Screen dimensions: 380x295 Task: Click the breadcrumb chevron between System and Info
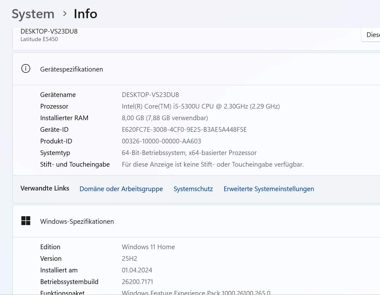point(65,14)
